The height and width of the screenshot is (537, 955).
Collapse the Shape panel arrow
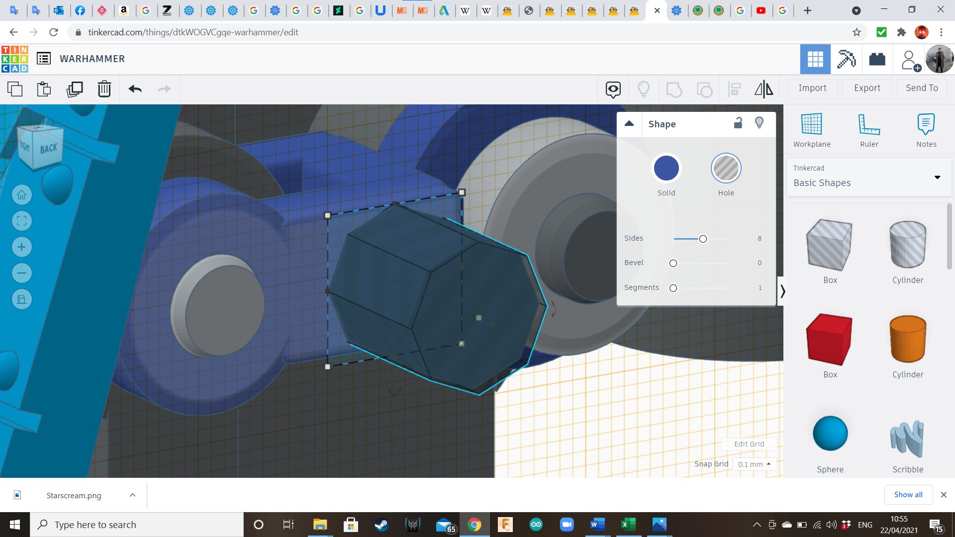(629, 124)
